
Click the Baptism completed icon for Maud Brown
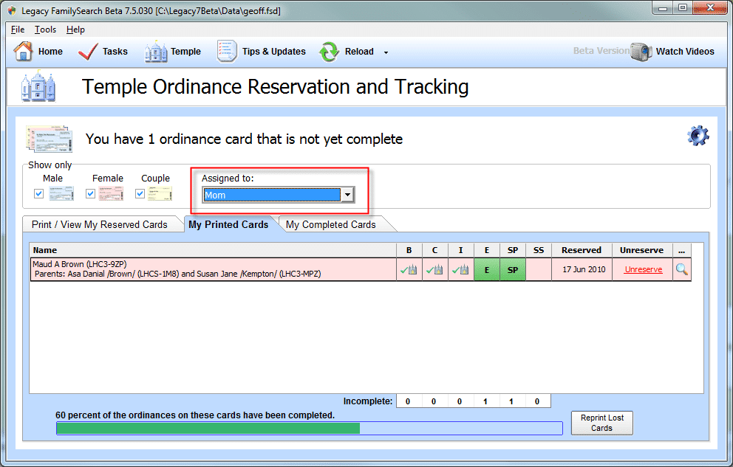pos(409,270)
